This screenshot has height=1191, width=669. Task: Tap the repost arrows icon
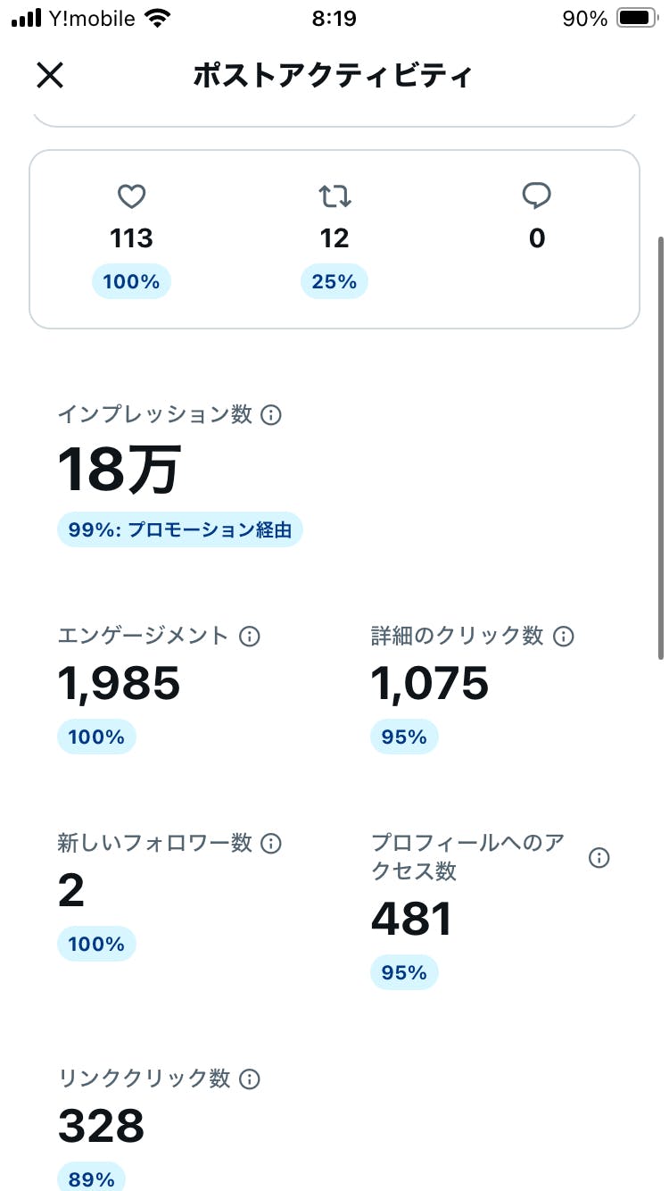pos(334,196)
